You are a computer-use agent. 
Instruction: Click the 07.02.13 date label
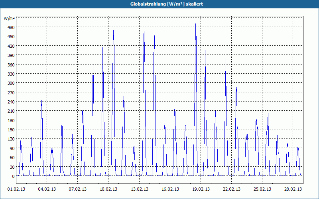pyautogui.click(x=77, y=189)
